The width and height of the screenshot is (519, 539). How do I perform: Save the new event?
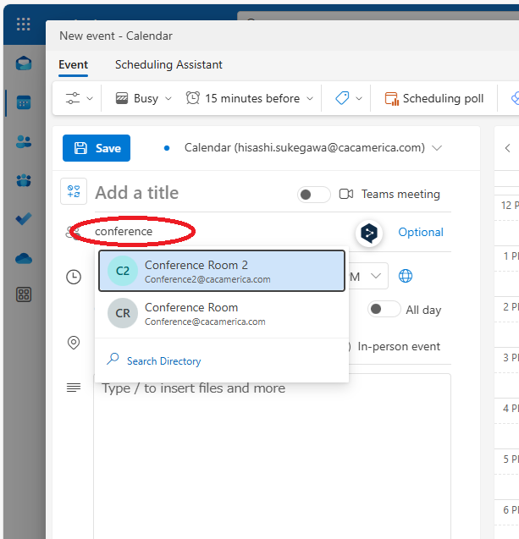coord(97,148)
